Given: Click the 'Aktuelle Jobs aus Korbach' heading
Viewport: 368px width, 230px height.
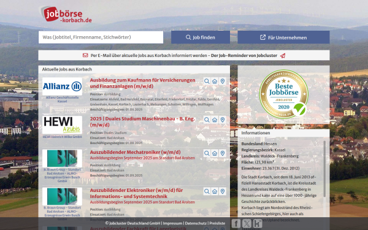Looking at the screenshot, I should pos(67,69).
